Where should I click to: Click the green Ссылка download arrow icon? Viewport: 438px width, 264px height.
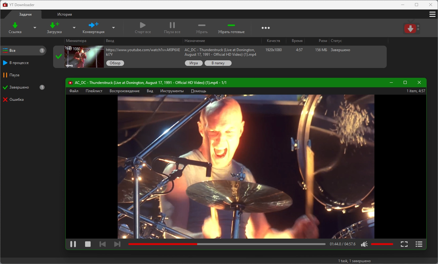point(15,25)
